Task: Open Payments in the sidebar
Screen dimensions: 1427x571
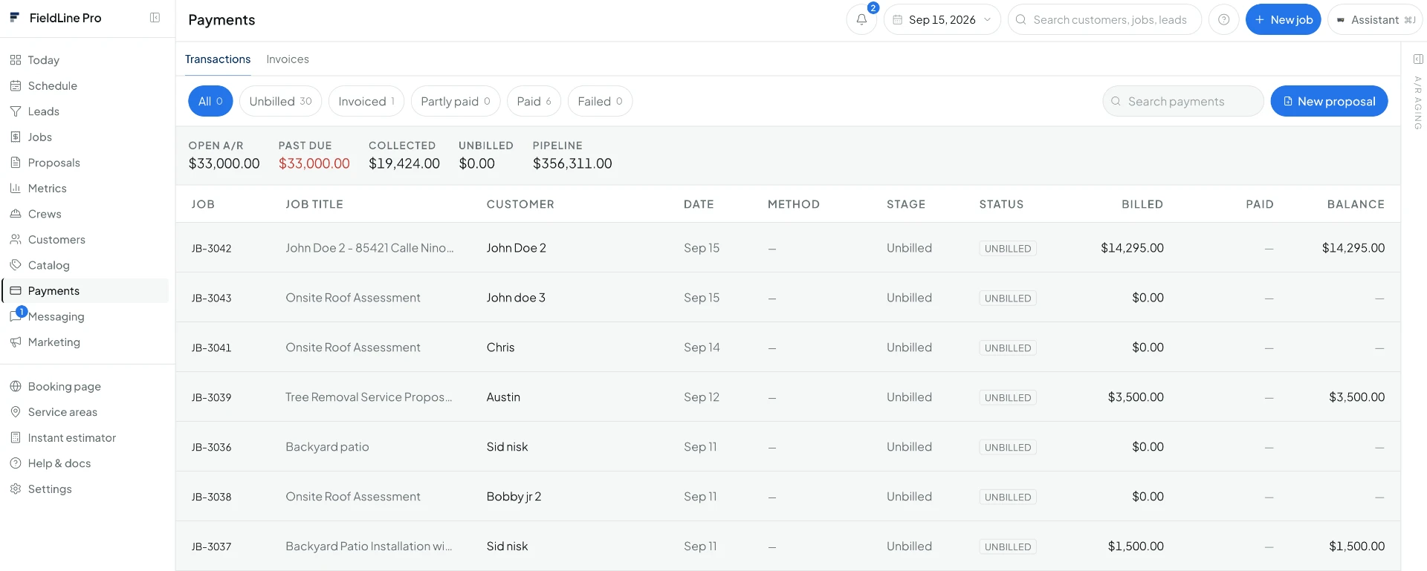Action: pyautogui.click(x=86, y=291)
